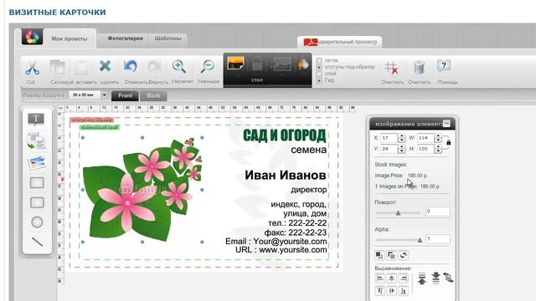The height and width of the screenshot is (301, 536).
Task: Click the bring-to-front layer icon
Action: [379, 255]
